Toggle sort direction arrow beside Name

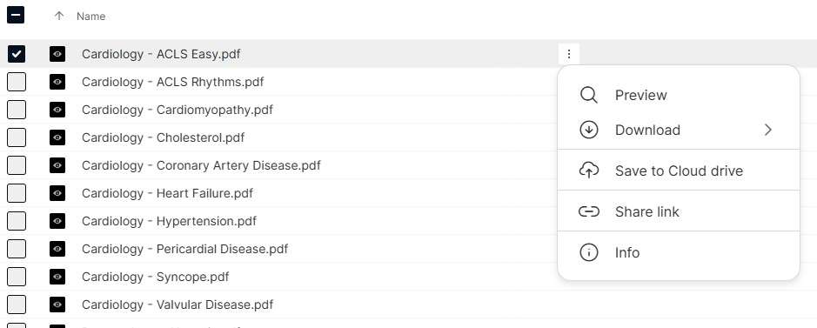(x=59, y=17)
